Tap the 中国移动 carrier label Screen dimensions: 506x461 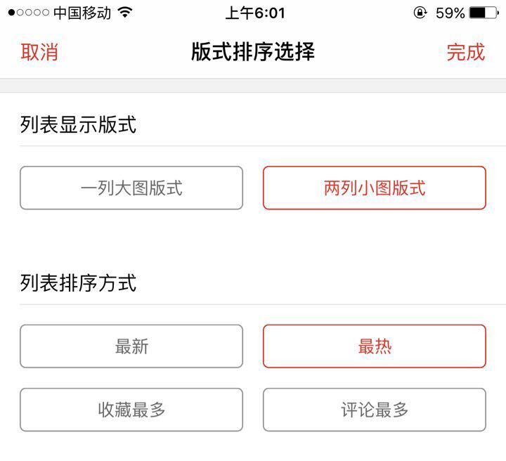tap(82, 13)
